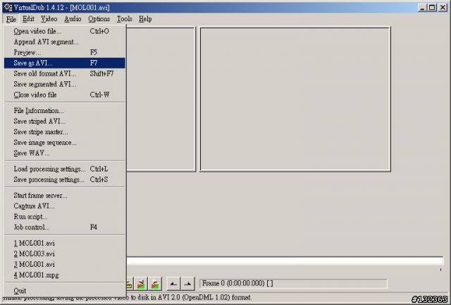This screenshot has width=451, height=305.
Task: Select Save segmented AVI...
Action: [x=65, y=84]
